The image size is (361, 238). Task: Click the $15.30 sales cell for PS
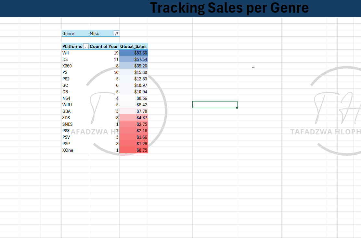click(134, 72)
